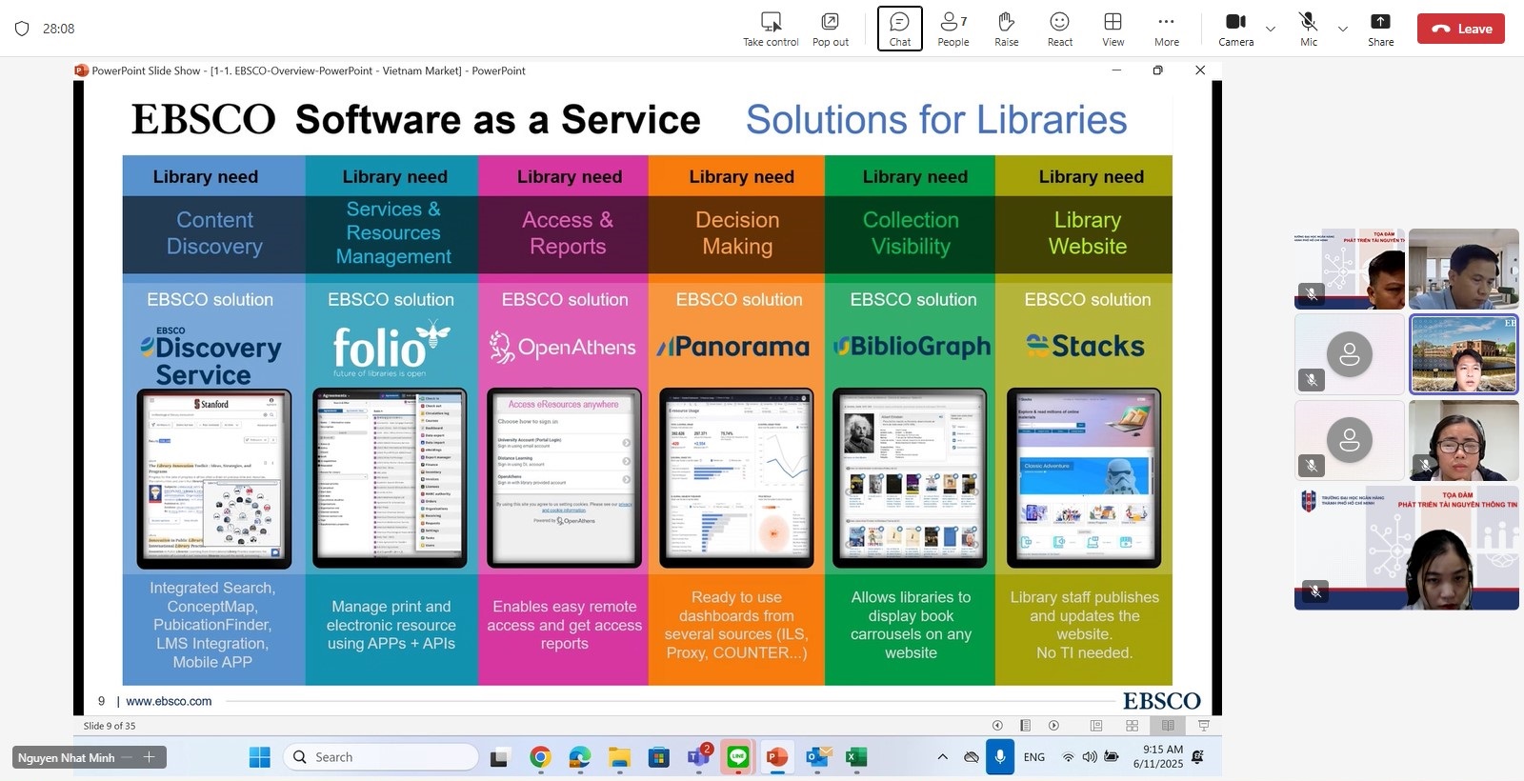Unmute the Mic
This screenshot has height=781, width=1524.
[1309, 29]
